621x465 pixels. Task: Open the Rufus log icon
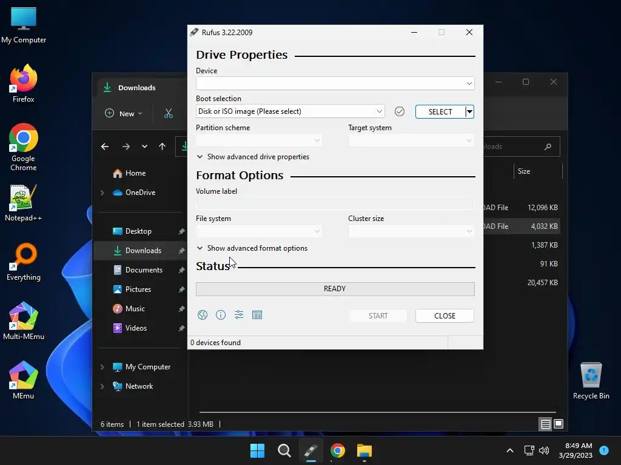257,315
